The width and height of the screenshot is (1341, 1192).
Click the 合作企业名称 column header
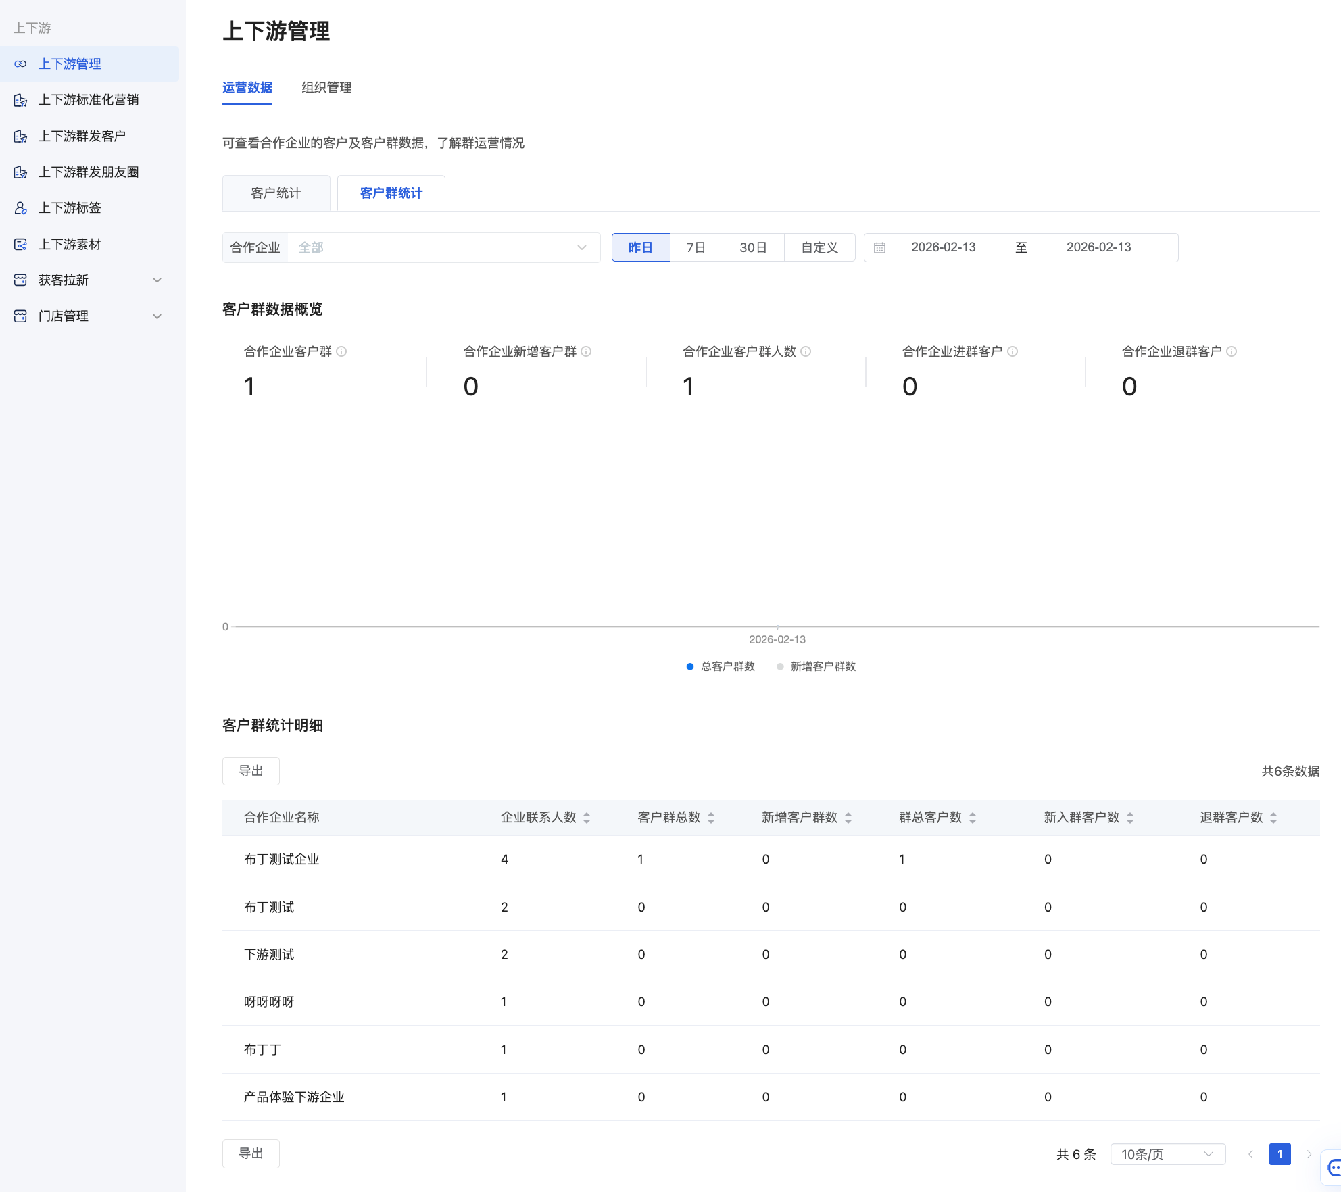click(281, 818)
